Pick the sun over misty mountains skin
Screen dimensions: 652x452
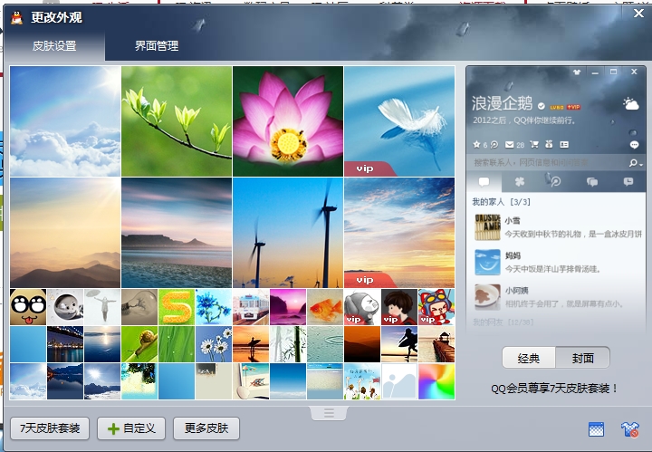(65, 233)
